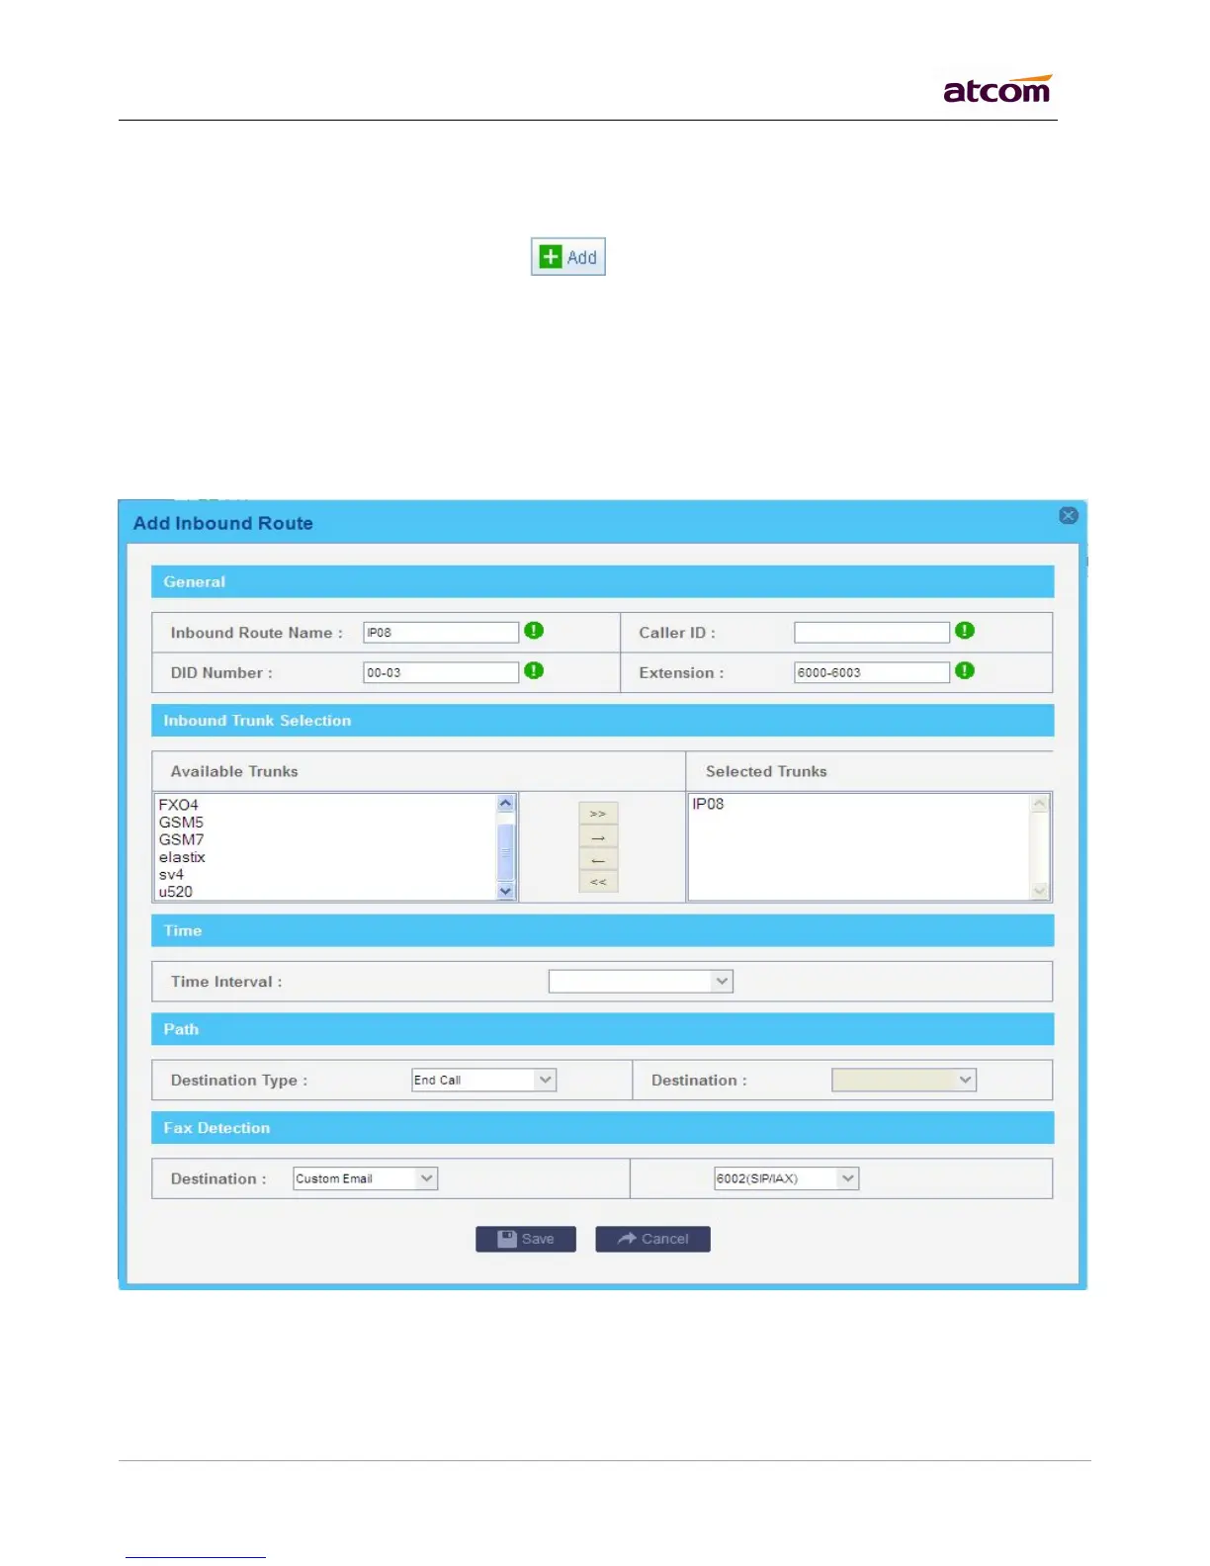Click the Selected Trunks scroll down arrow
The image size is (1210, 1566).
1039,891
